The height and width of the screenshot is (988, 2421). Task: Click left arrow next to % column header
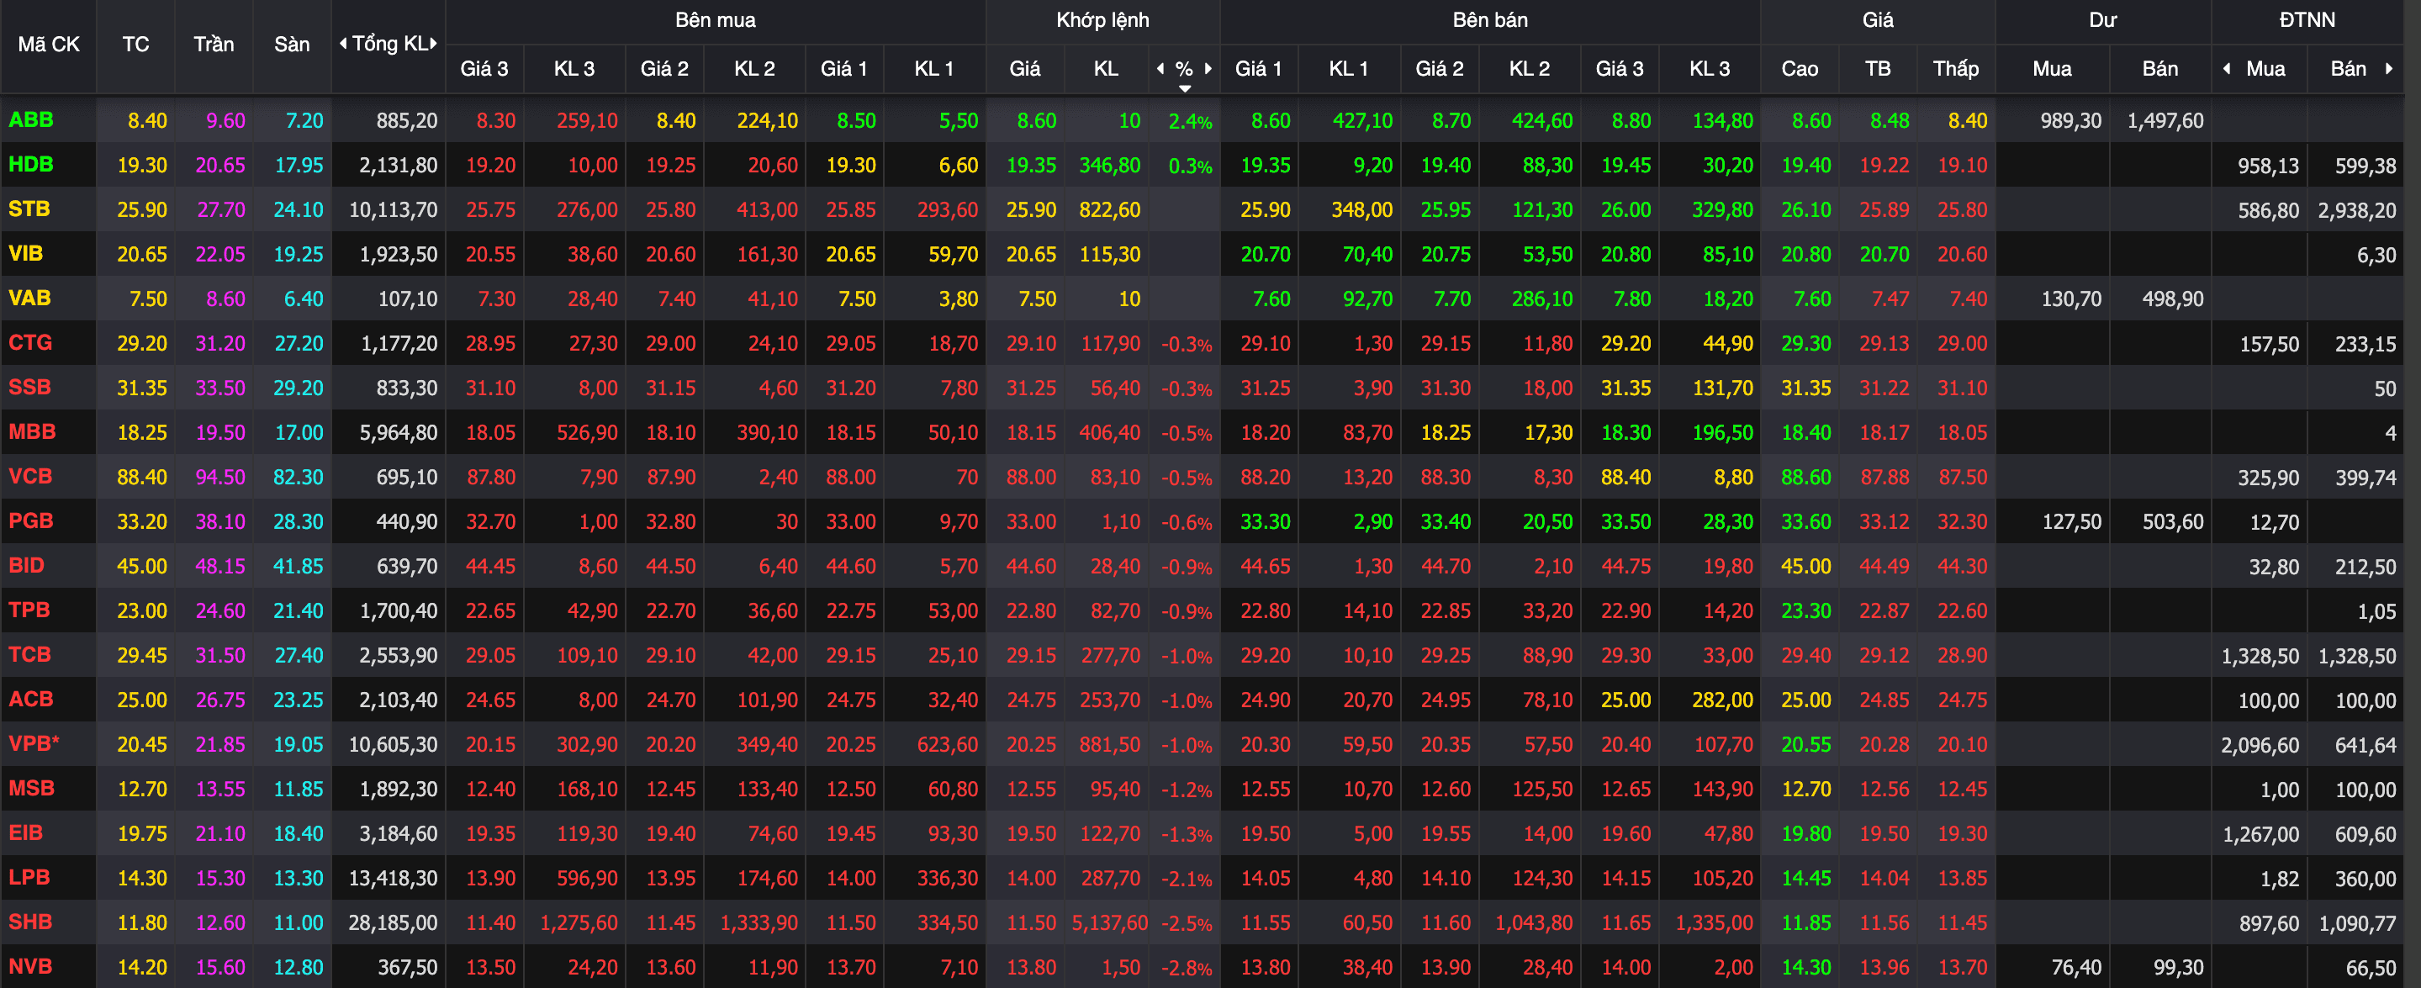click(x=1160, y=69)
